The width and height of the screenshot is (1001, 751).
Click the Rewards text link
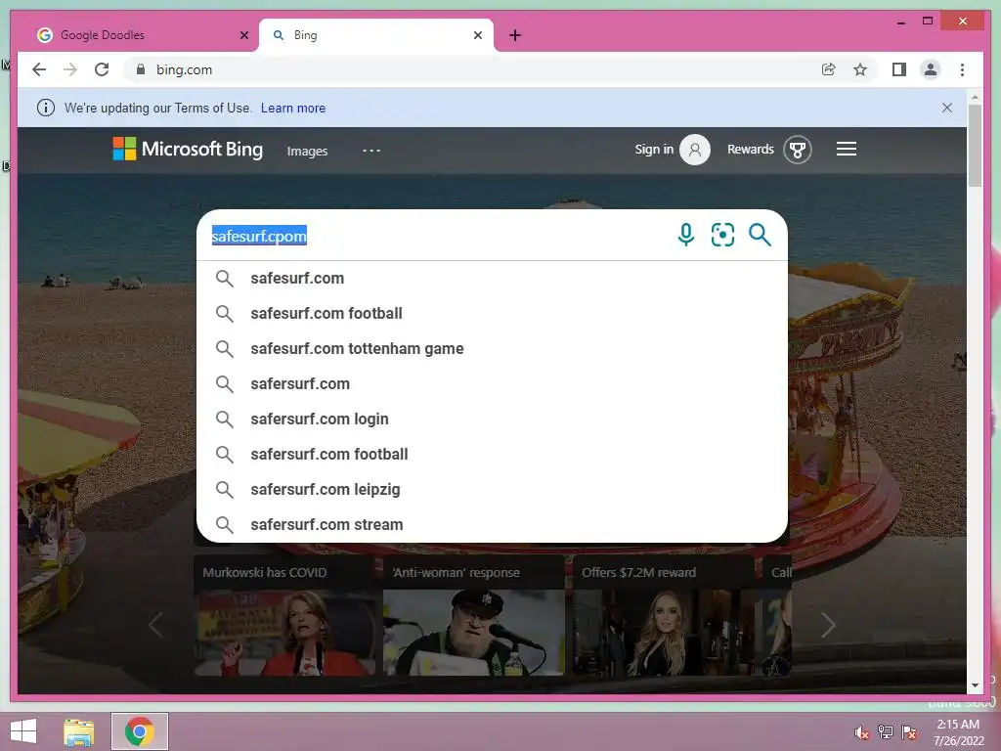click(x=750, y=149)
